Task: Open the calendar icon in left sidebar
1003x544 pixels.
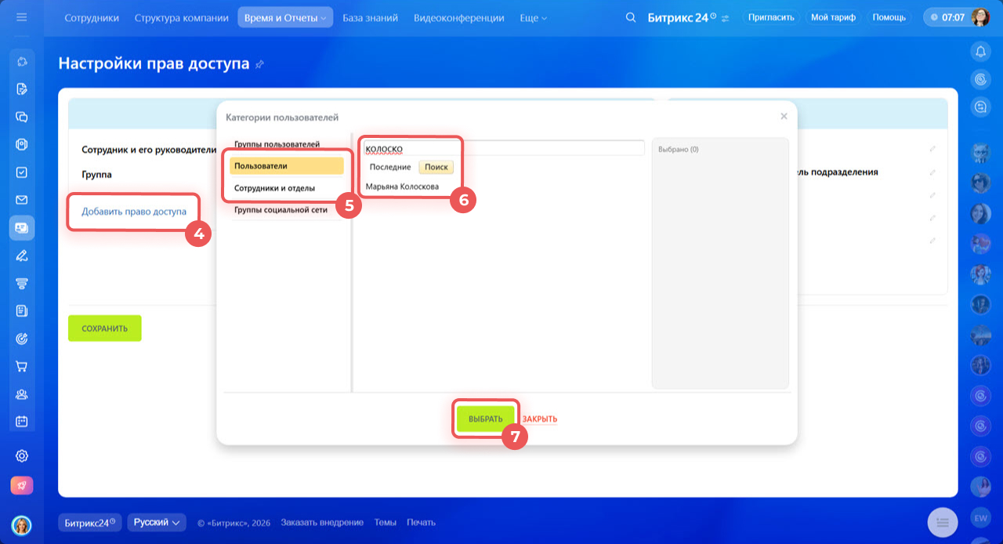Action: 22,421
